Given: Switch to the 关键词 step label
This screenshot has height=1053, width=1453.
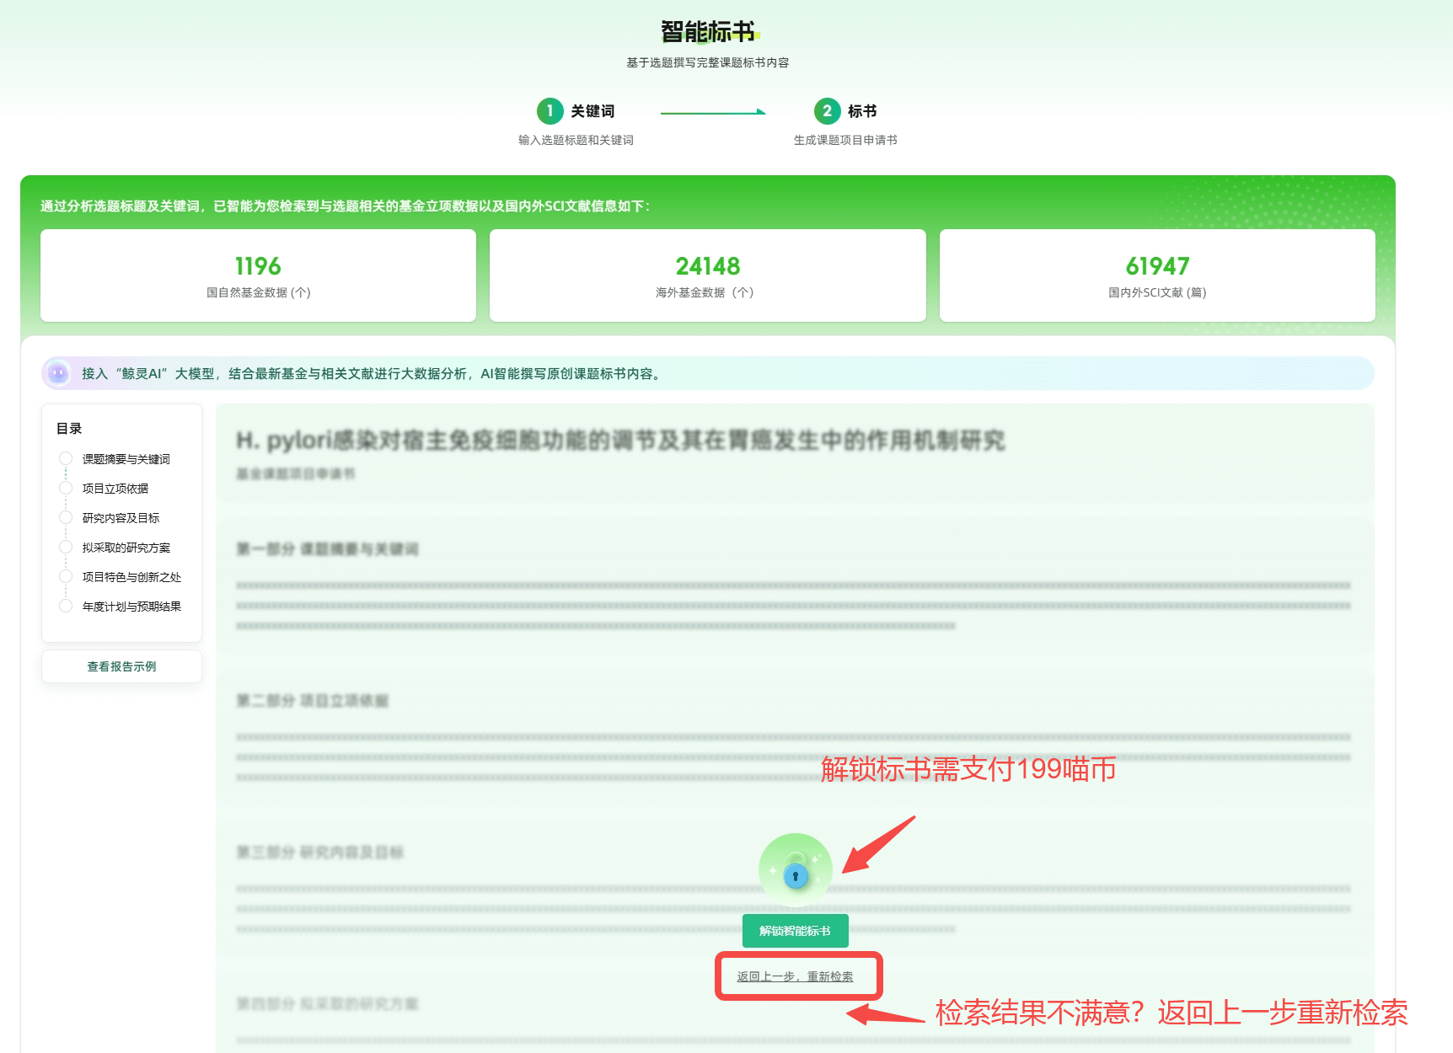Looking at the screenshot, I should pos(592,111).
